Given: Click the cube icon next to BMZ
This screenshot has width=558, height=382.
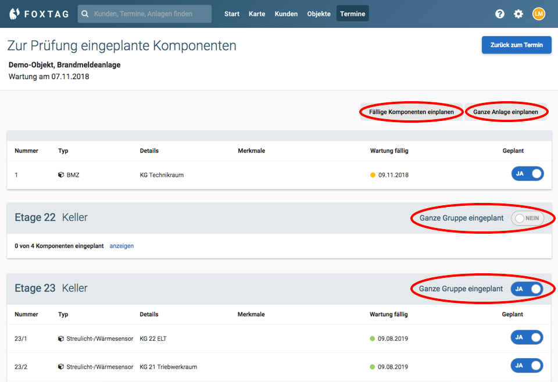Looking at the screenshot, I should pos(61,175).
